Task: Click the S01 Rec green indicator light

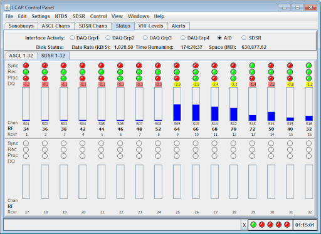Action: click(26, 72)
